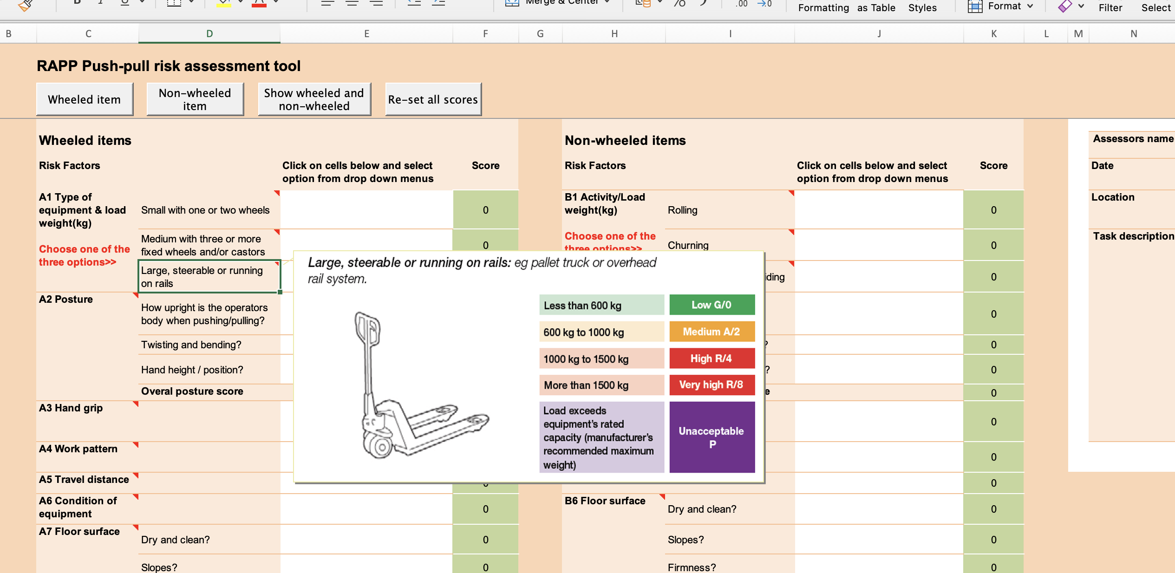Select the Large, steerable or running on rails cell
Image resolution: width=1175 pixels, height=573 pixels.
(x=209, y=276)
